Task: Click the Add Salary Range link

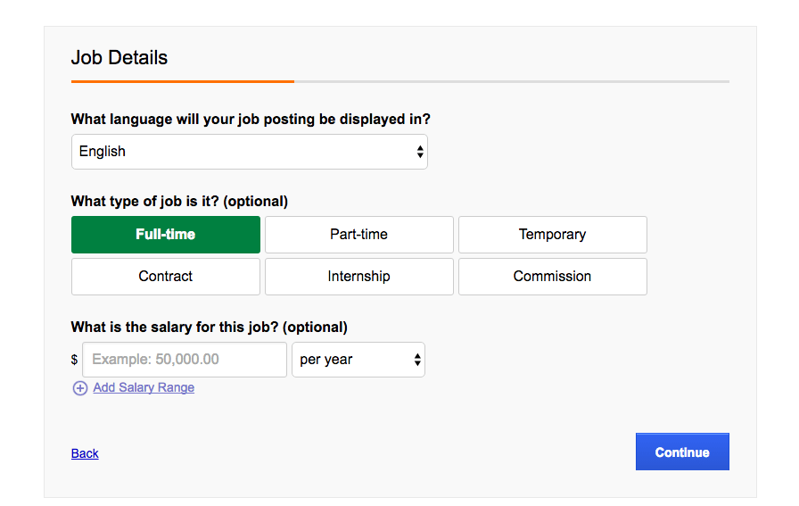Action: point(144,387)
